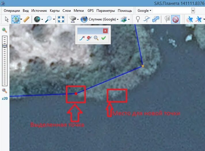
Task: Open the Слои menu
Action: [67, 11]
